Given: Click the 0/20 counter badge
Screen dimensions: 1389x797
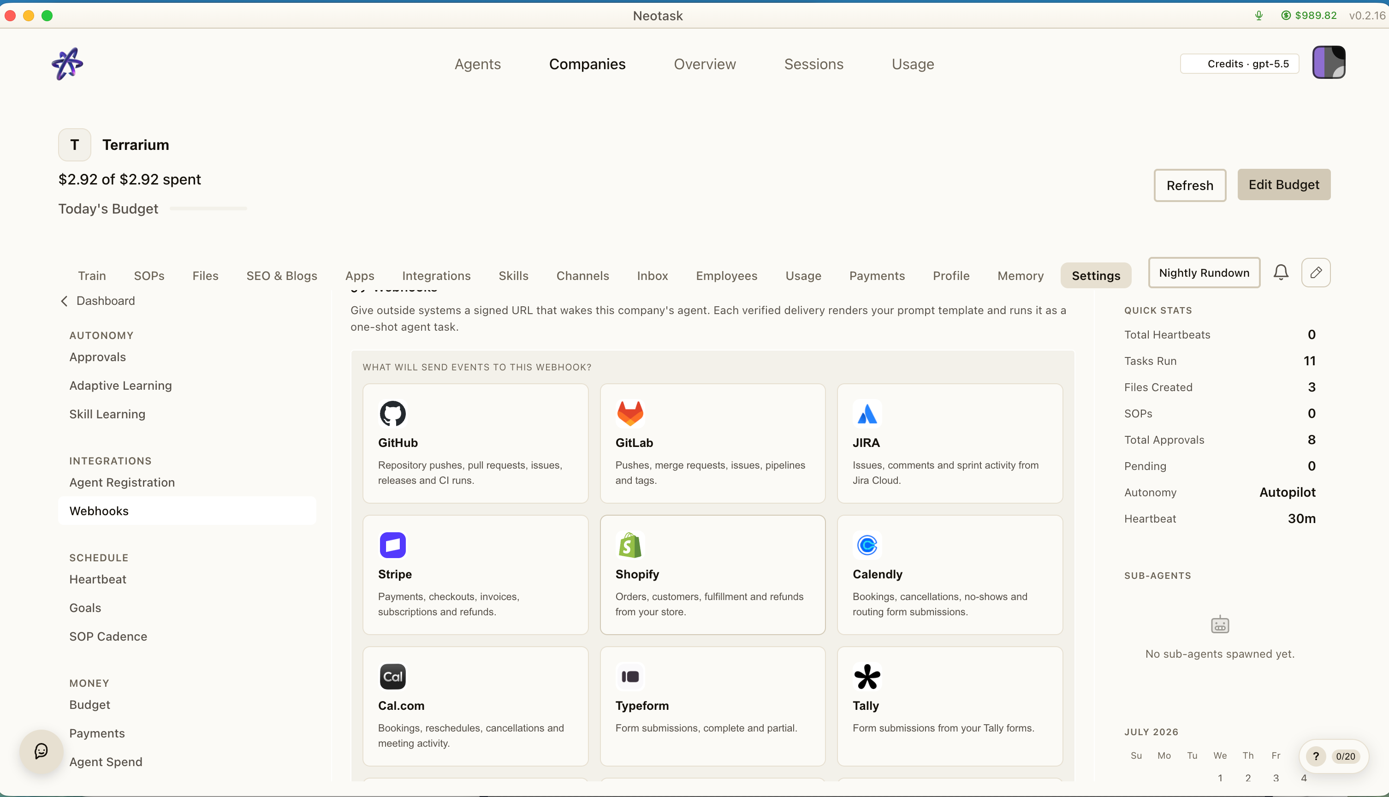Looking at the screenshot, I should coord(1345,756).
